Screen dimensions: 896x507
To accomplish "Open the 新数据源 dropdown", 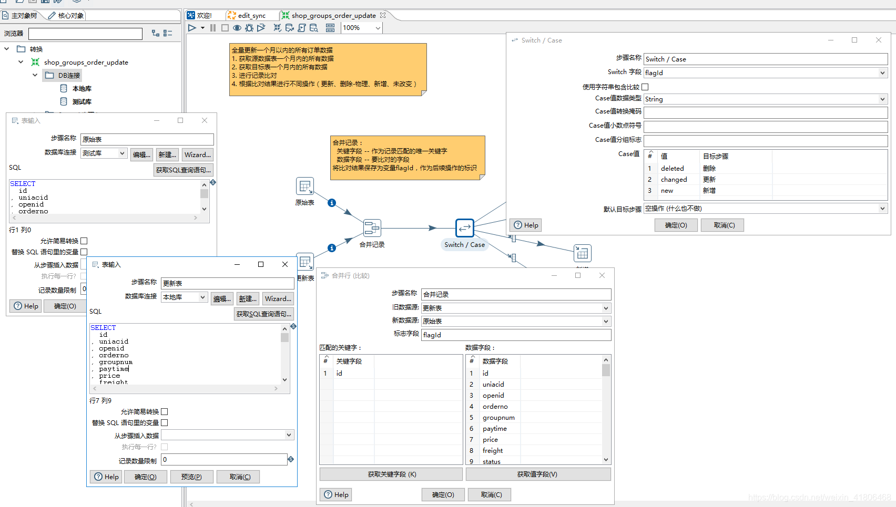I will coord(606,322).
